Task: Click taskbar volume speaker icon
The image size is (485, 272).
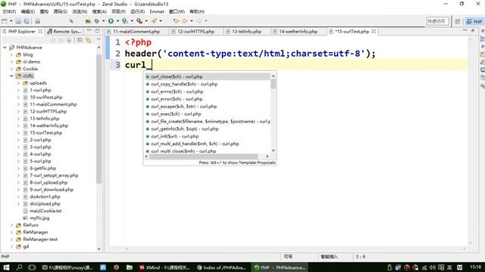Action: pyautogui.click(x=433, y=267)
